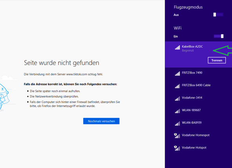Click the www.tiktok.com server error sentence
The width and height of the screenshot is (232, 168).
point(63,74)
